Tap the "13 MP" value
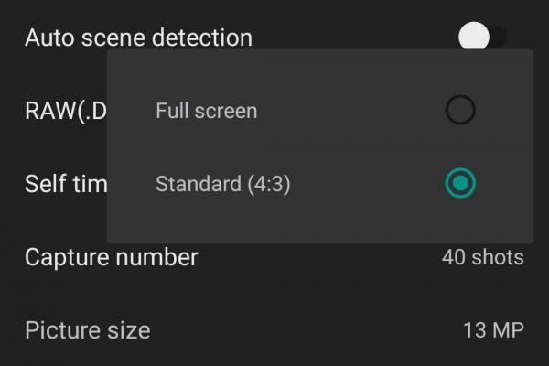Viewport: 549px width, 366px height. click(x=494, y=329)
